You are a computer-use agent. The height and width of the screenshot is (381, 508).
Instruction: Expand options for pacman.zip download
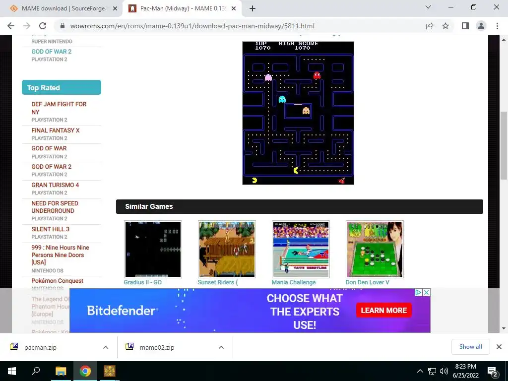click(x=106, y=347)
